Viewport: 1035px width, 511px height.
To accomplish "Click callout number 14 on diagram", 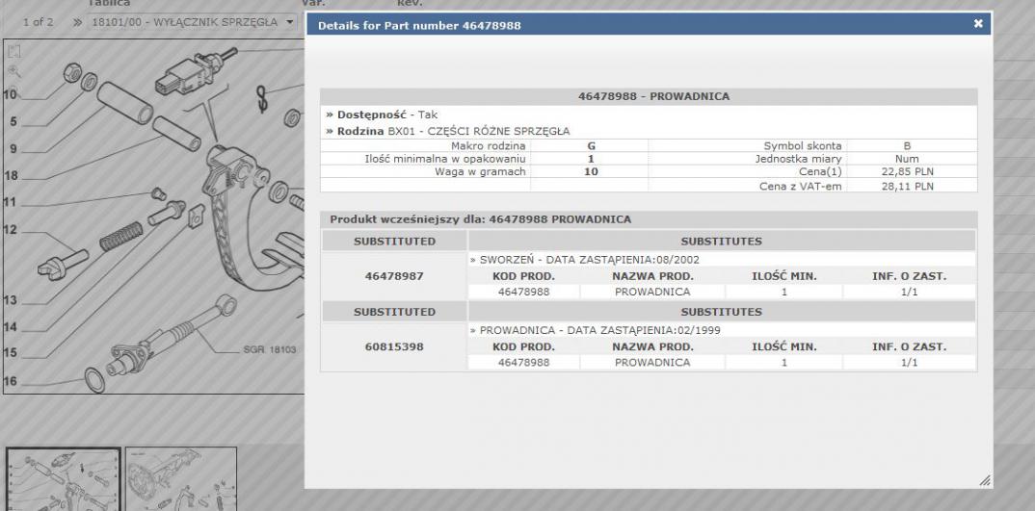I will point(10,327).
